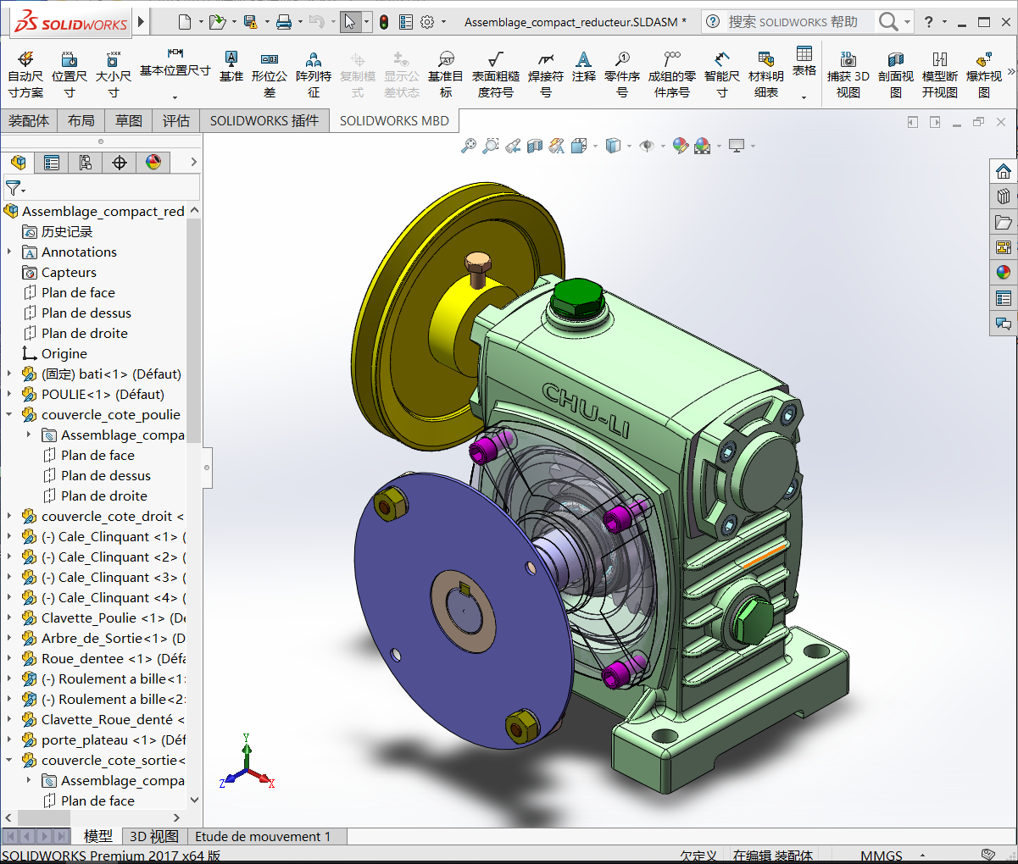This screenshot has width=1018, height=864.
Task: Switch to the FeatureManager design tree tab
Action: [18, 162]
